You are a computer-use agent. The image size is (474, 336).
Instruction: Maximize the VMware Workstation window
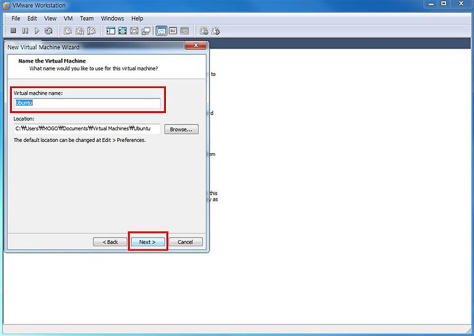444,4
